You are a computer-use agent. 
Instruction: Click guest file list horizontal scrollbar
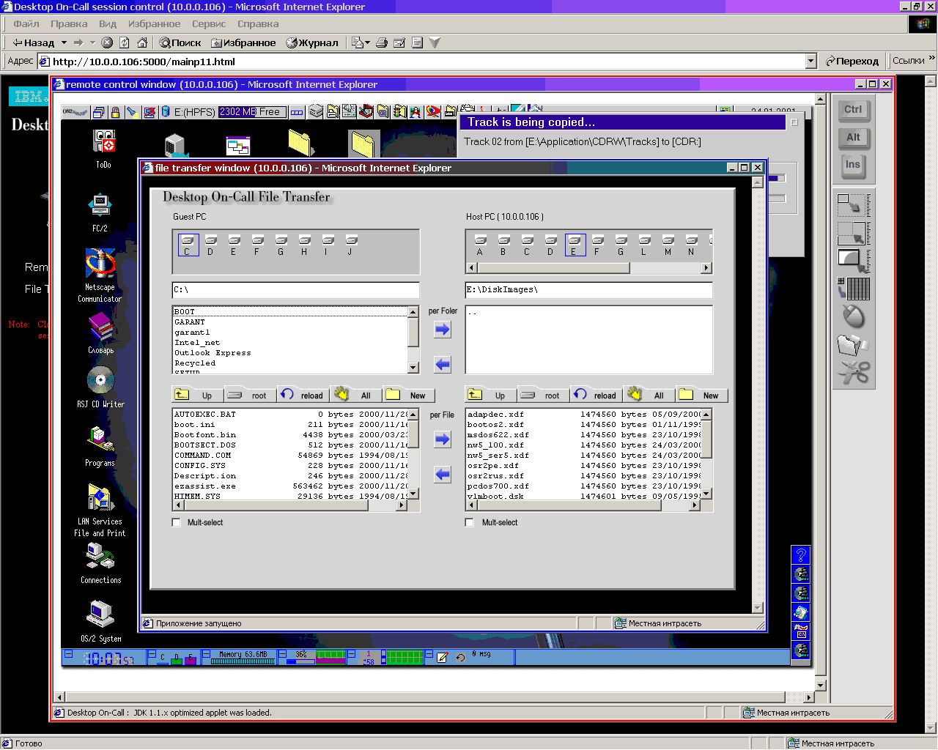[x=289, y=505]
